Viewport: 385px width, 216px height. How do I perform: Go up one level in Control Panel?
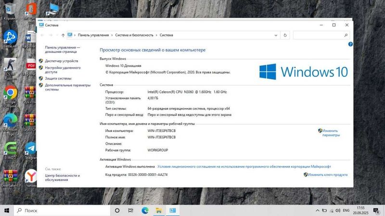(63, 35)
